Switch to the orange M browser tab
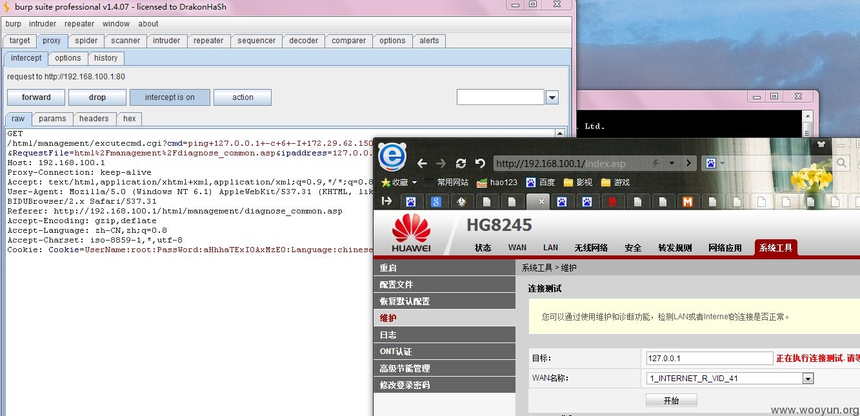The image size is (860, 416). pyautogui.click(x=688, y=202)
